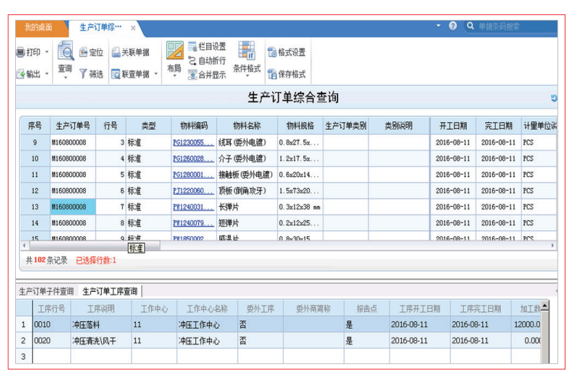Click the 工序行号 column header

[x=52, y=309]
